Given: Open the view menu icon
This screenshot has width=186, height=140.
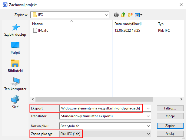Looking at the screenshot, I should pyautogui.click(x=138, y=15).
